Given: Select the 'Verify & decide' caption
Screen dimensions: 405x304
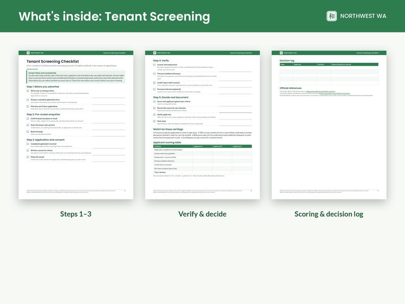Looking at the screenshot, I should point(202,214).
